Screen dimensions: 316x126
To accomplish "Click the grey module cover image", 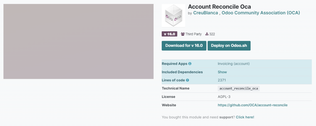I will tap(78, 41).
